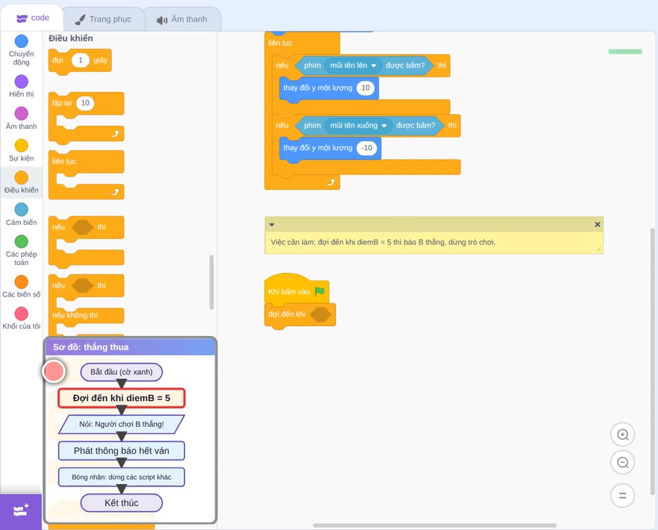Click the workspace vertical scrollbar
658x530 pixels.
pos(652,362)
